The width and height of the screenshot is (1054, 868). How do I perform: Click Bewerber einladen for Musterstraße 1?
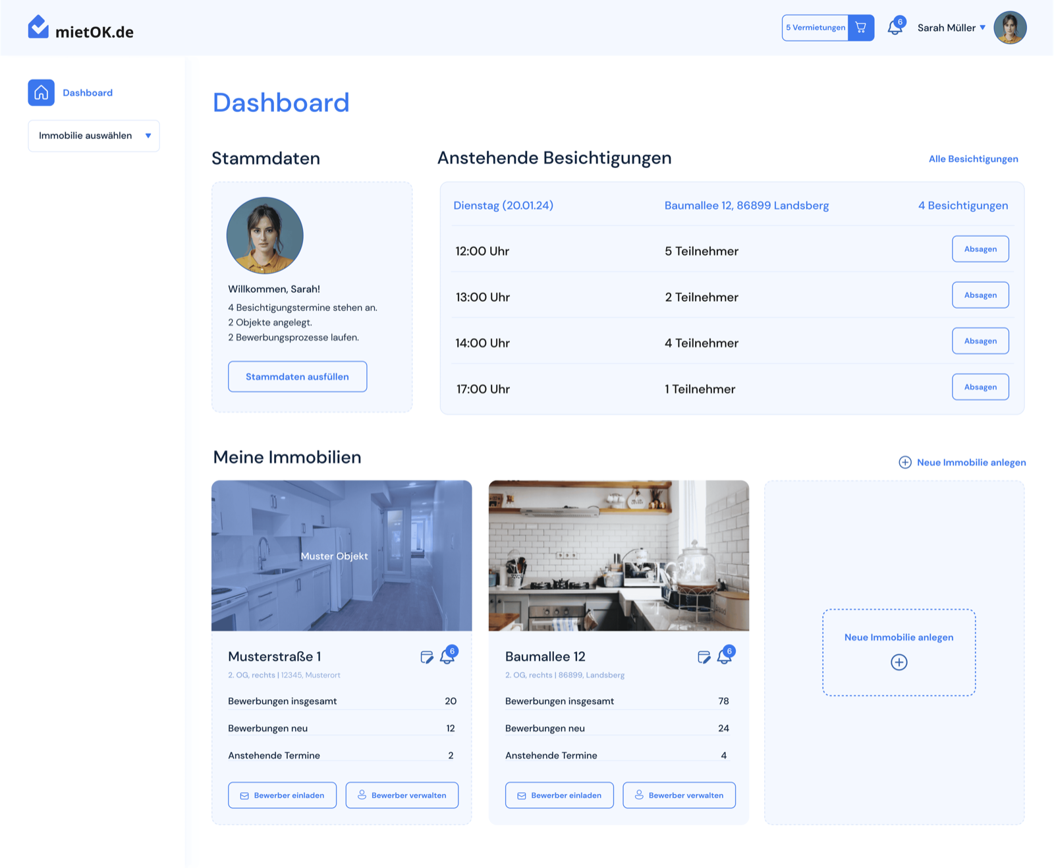282,796
